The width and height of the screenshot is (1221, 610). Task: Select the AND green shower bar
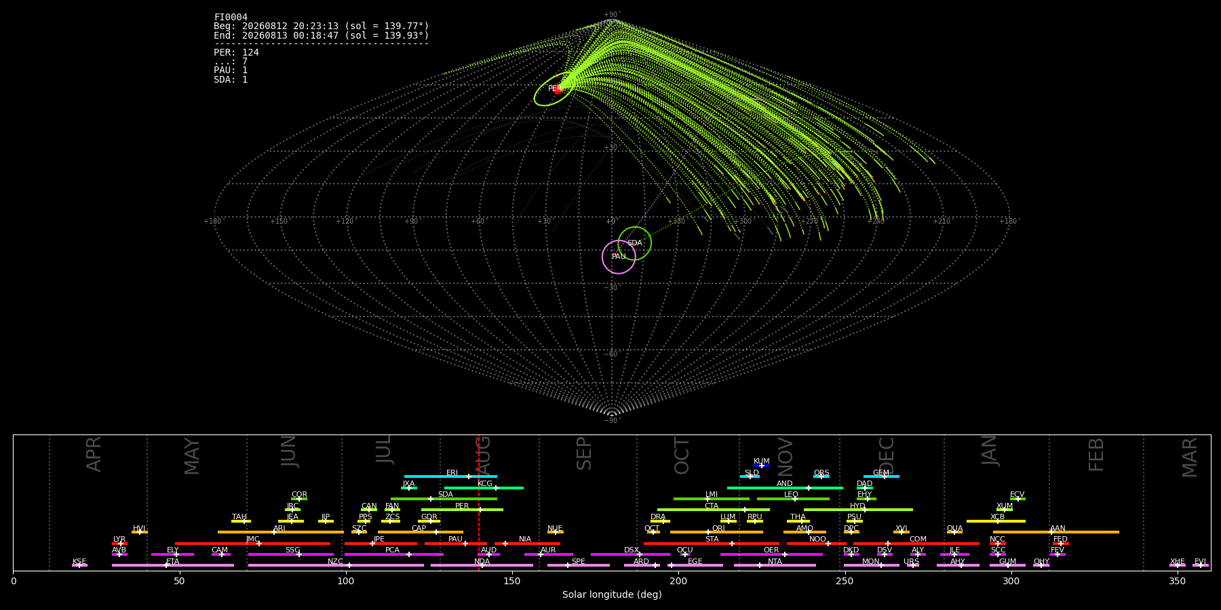(785, 487)
